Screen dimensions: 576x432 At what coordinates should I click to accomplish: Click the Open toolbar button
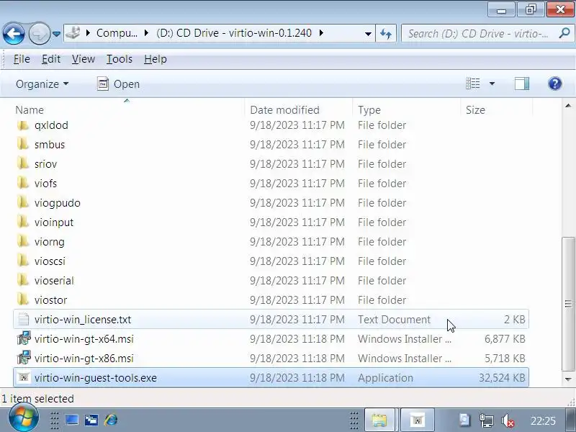[x=118, y=84]
